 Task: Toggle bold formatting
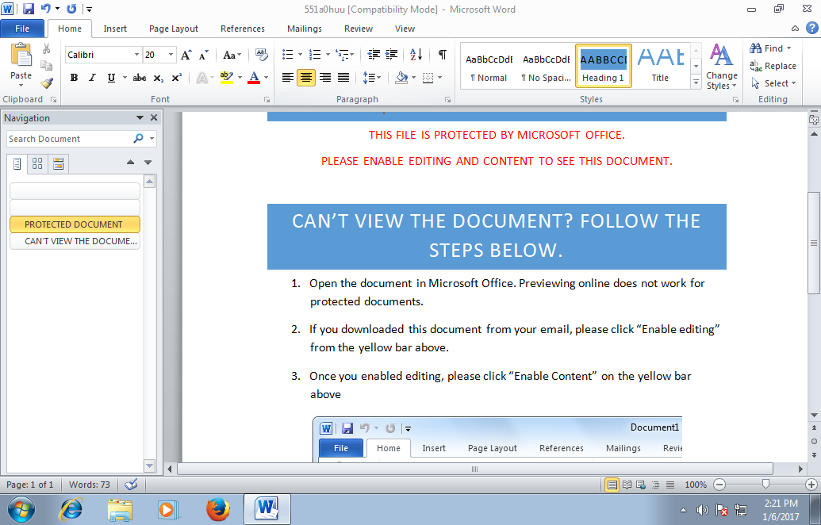tap(75, 78)
